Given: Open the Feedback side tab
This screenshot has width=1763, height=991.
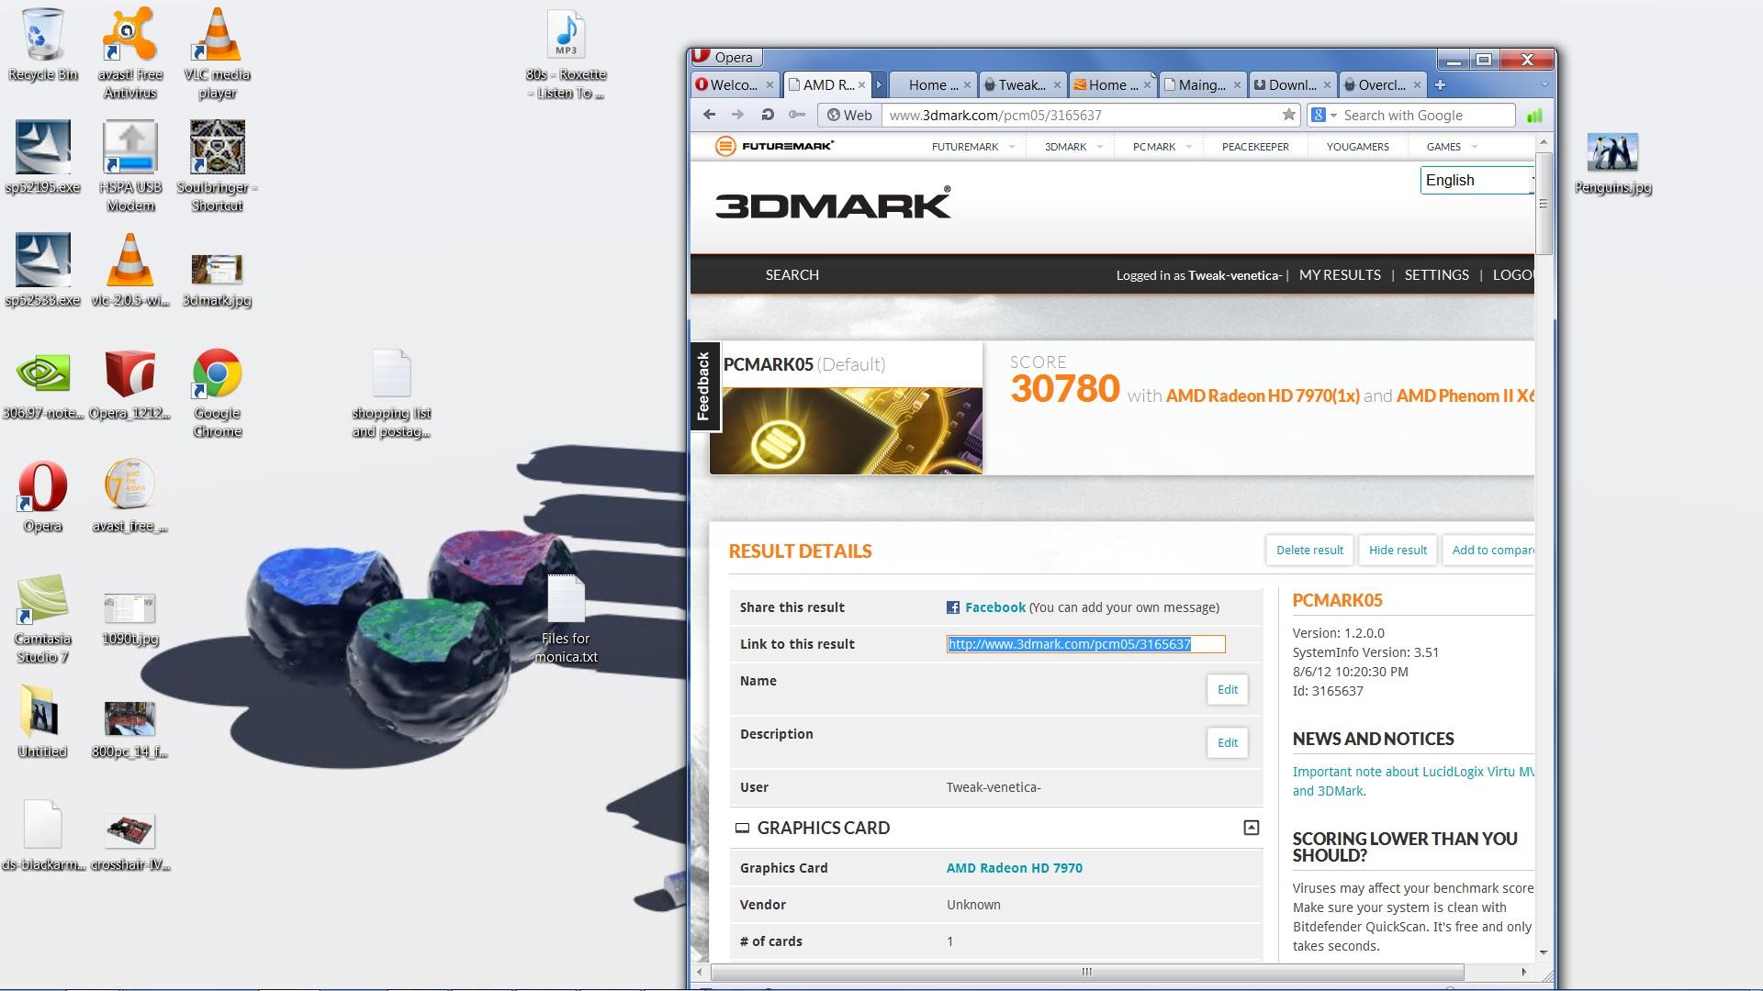Looking at the screenshot, I should [704, 386].
